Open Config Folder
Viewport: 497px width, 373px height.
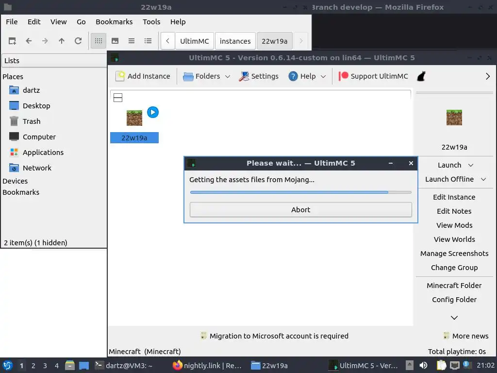click(454, 300)
